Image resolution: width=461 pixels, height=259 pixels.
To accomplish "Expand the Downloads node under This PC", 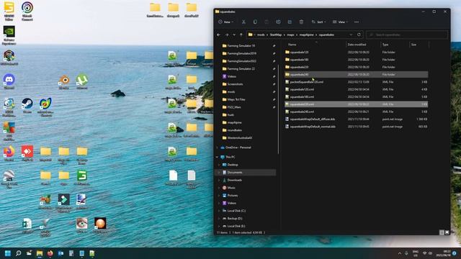I will 219,180.
